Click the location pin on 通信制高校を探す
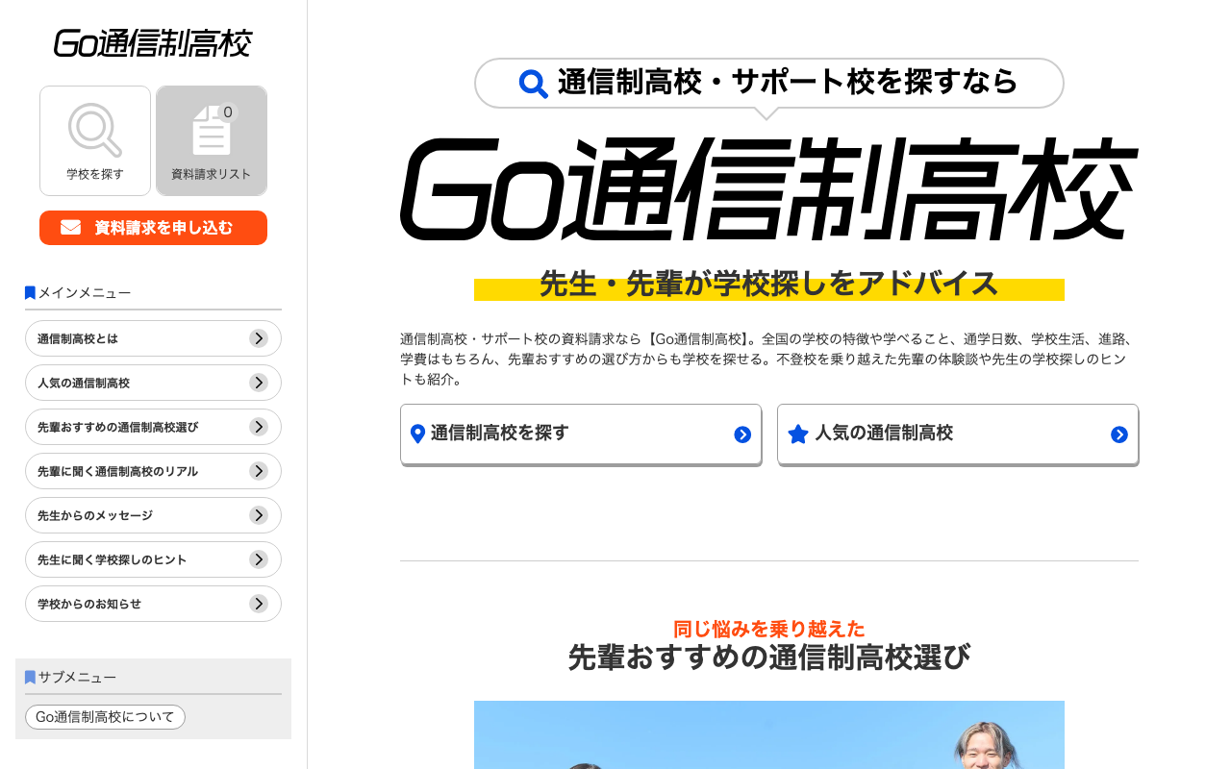Viewport: 1231px width, 769px height. click(416, 433)
